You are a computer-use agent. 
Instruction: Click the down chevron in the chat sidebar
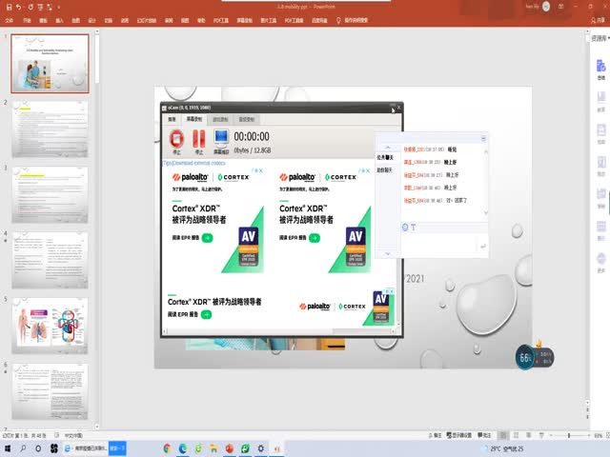[x=387, y=253]
